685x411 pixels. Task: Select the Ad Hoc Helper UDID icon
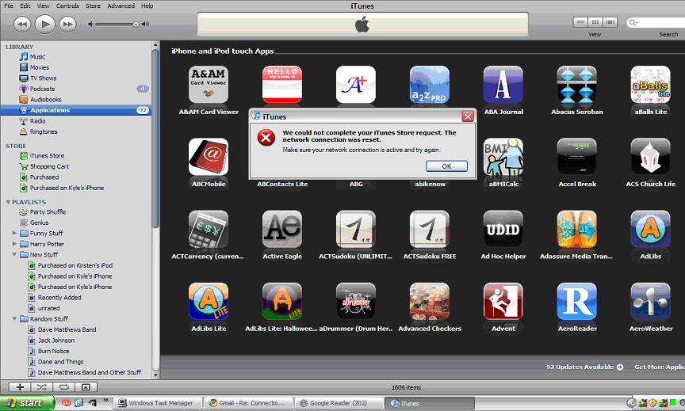coord(503,230)
